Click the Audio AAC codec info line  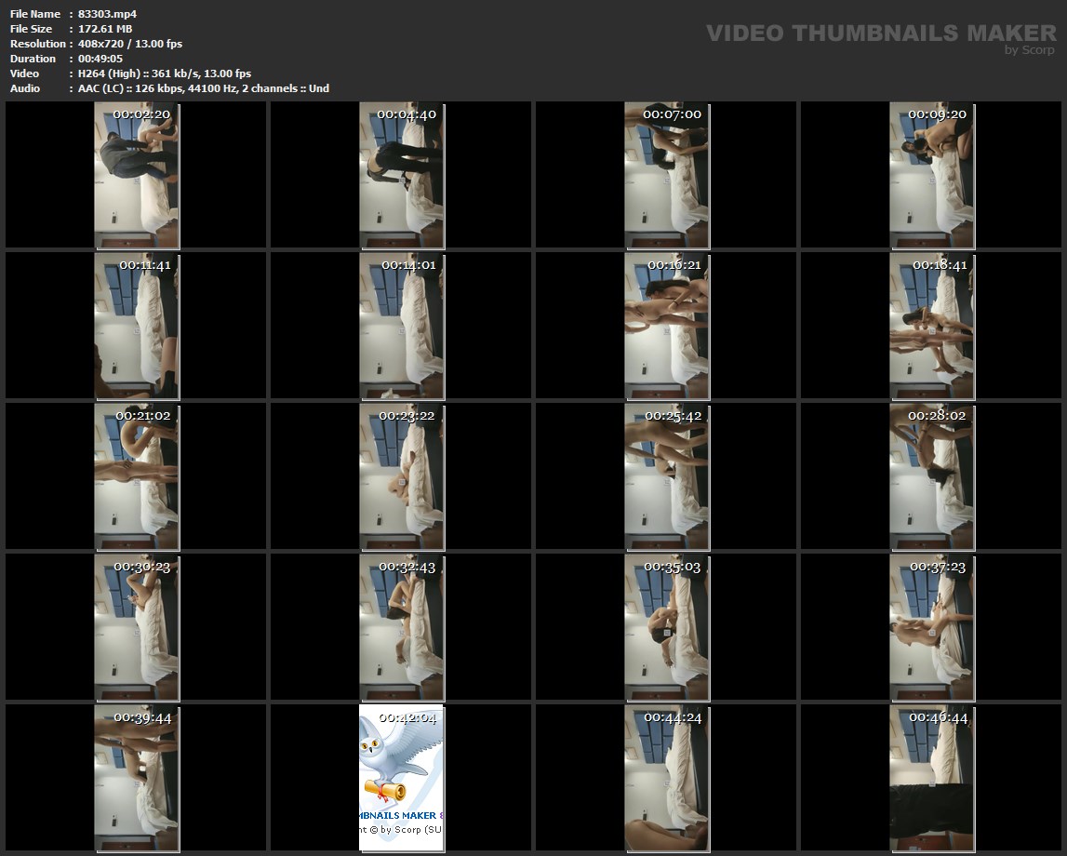(203, 88)
